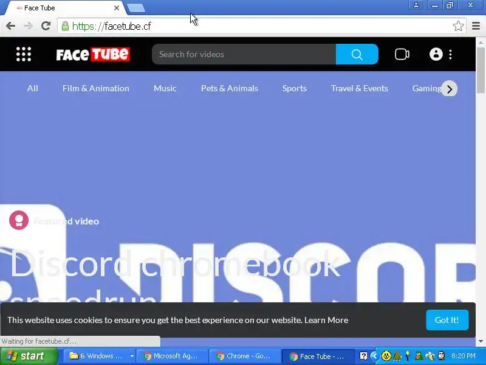Open the video camera upload icon
Screen dimensions: 486x365
click(402, 54)
